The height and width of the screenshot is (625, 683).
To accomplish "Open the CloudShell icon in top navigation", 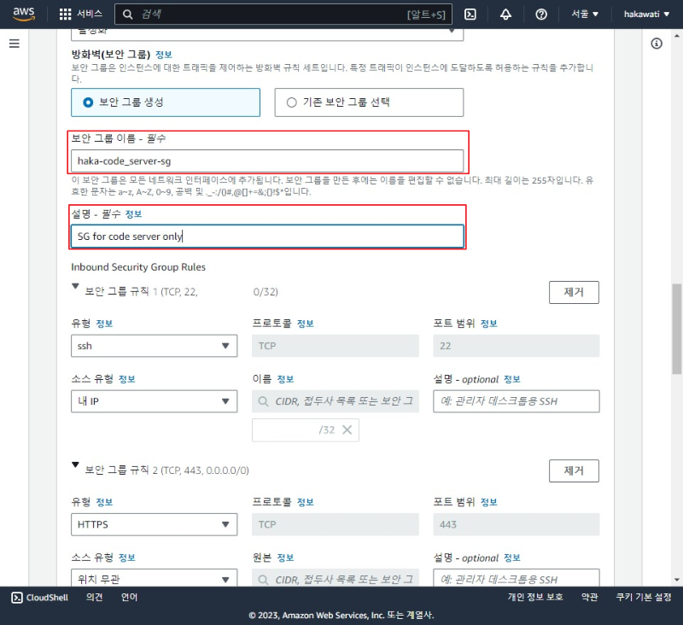I will pos(470,13).
